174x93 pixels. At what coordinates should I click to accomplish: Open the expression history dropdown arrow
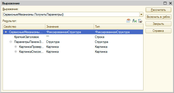point(141,14)
